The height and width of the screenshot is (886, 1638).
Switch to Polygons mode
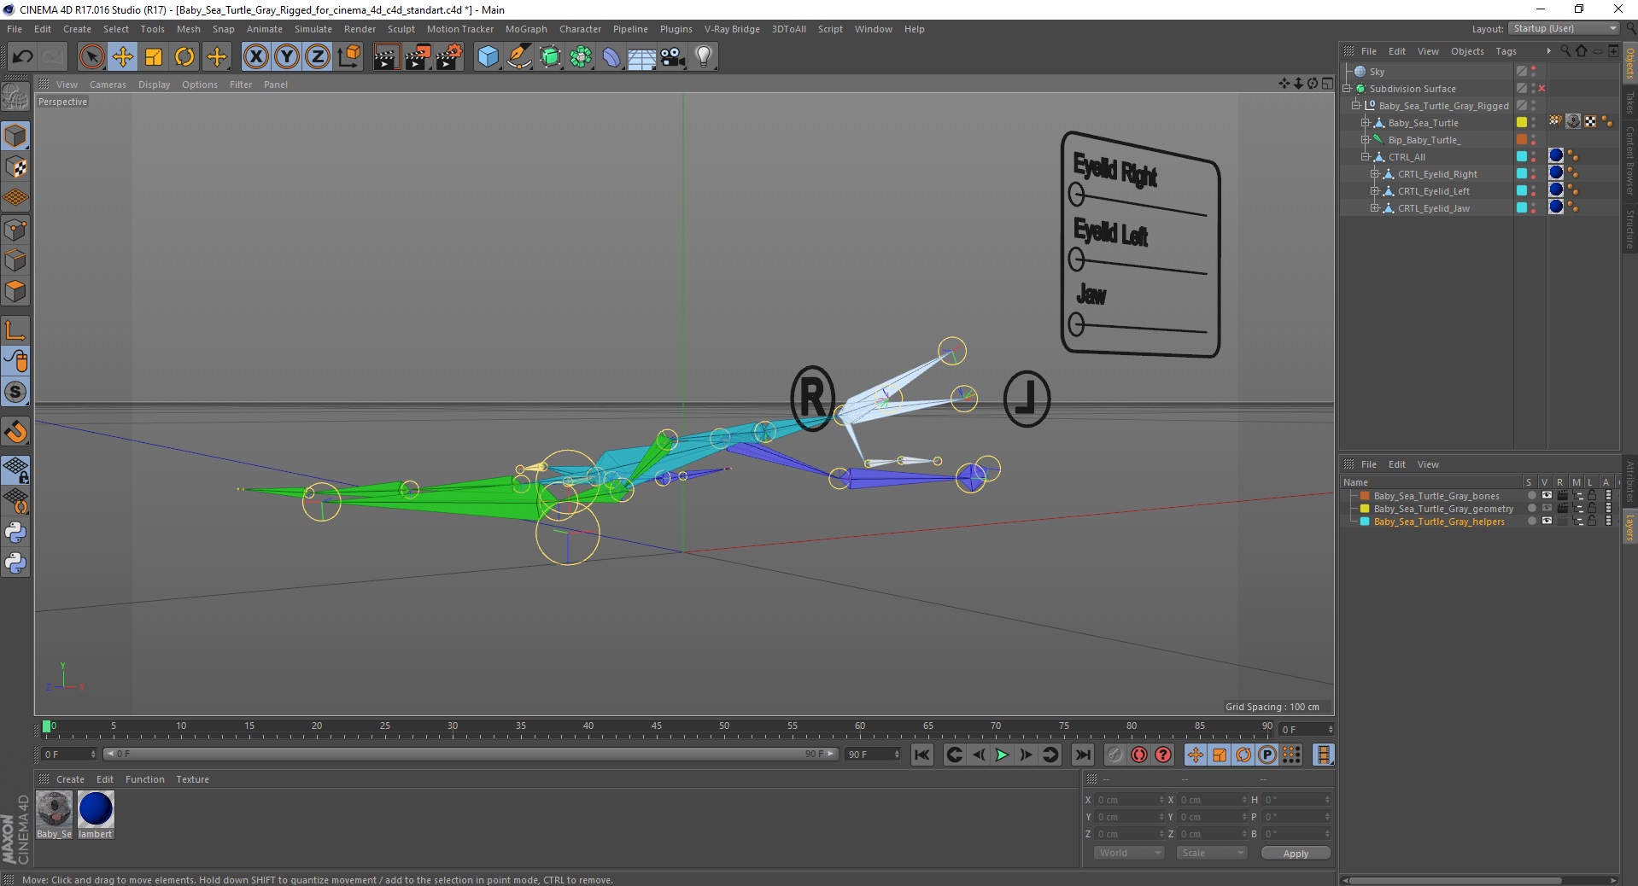click(15, 291)
